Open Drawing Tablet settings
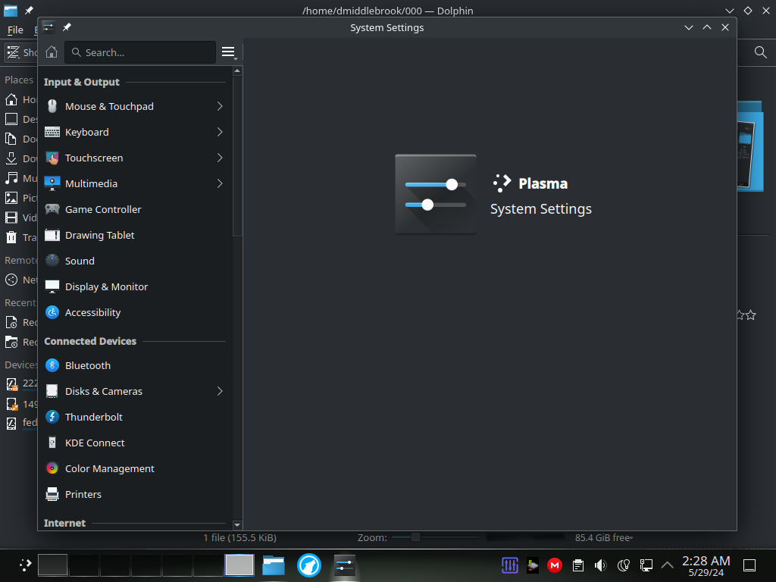Screen dimensions: 776x582 click(135, 235)
